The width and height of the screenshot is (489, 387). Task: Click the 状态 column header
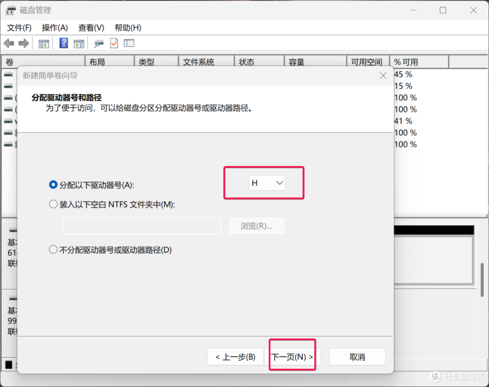(259, 62)
